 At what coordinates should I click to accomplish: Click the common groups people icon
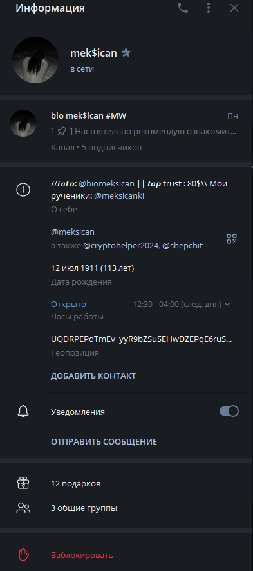(x=23, y=508)
